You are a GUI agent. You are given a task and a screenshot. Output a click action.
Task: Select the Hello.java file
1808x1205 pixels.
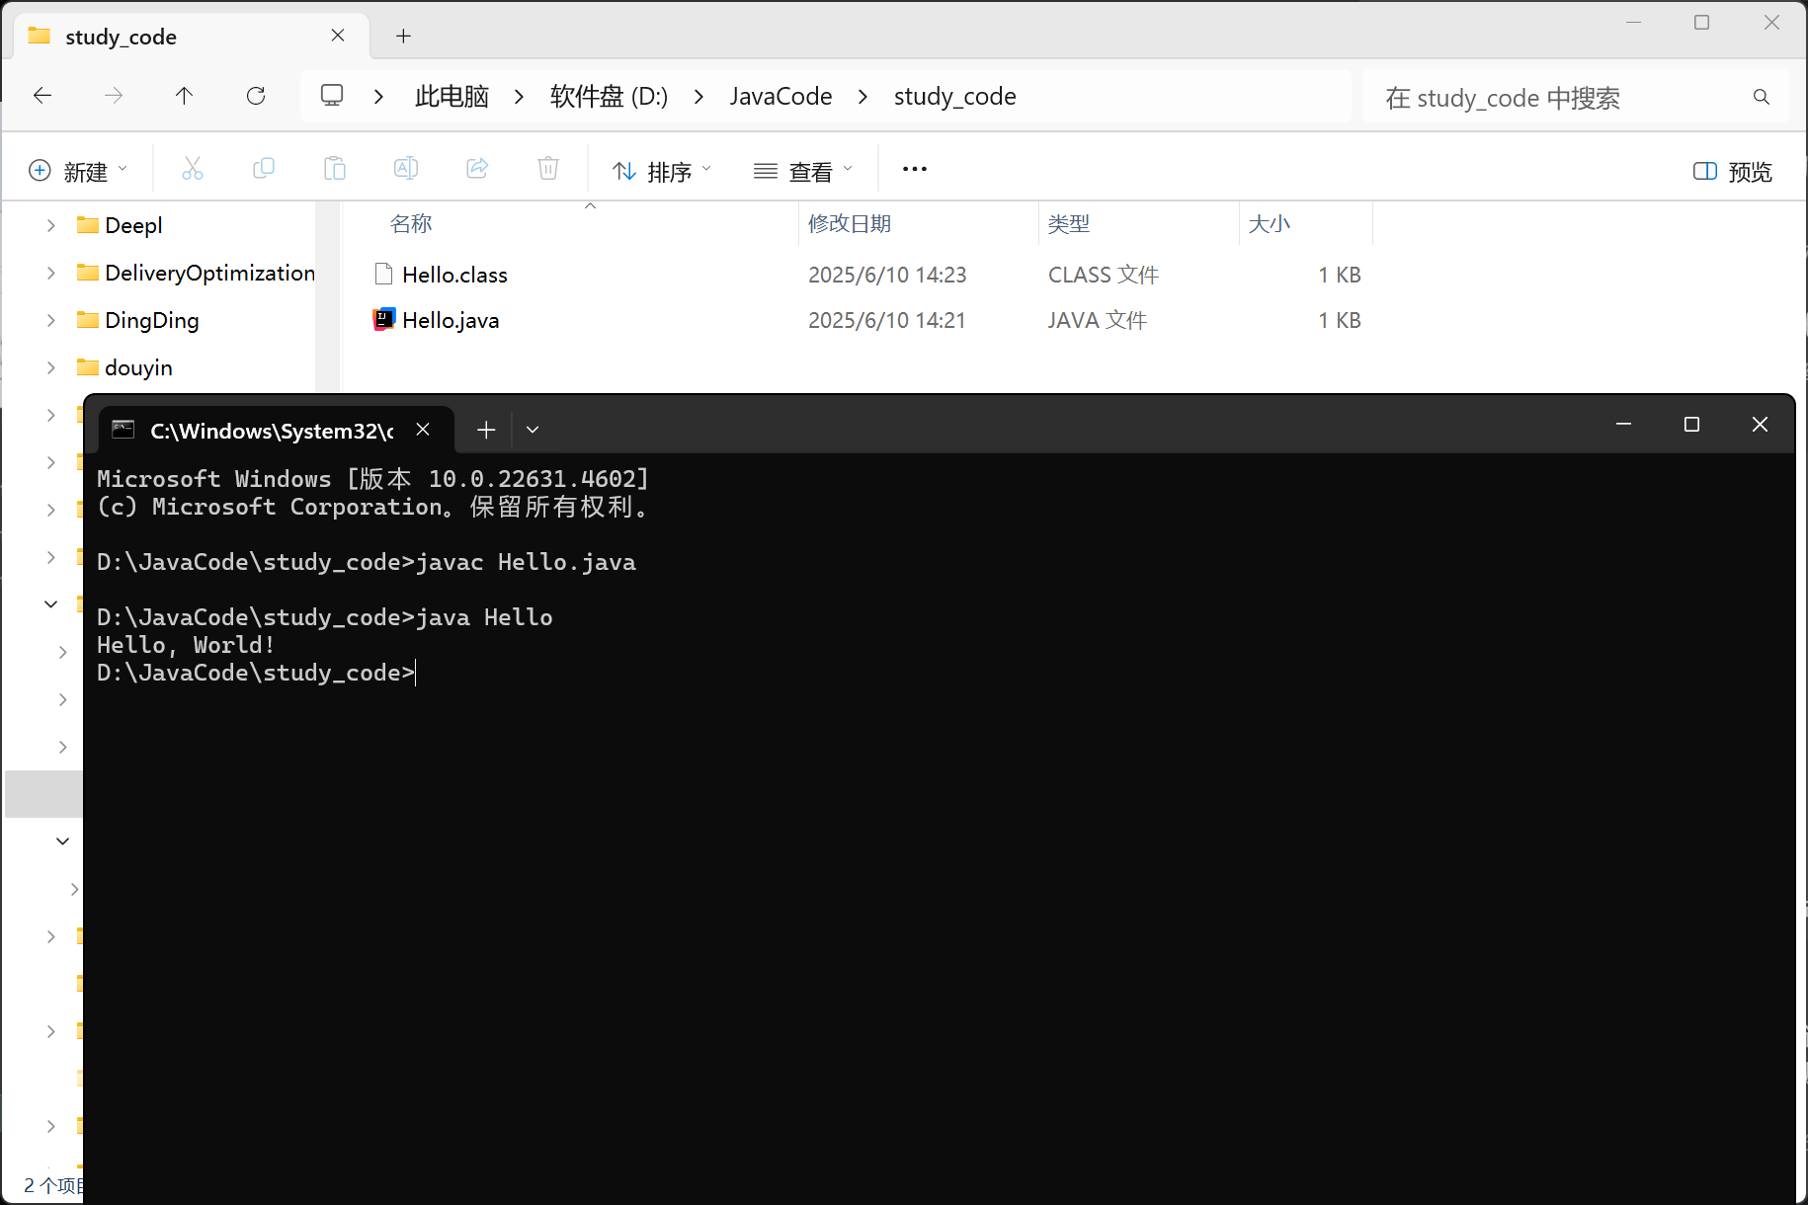(451, 320)
